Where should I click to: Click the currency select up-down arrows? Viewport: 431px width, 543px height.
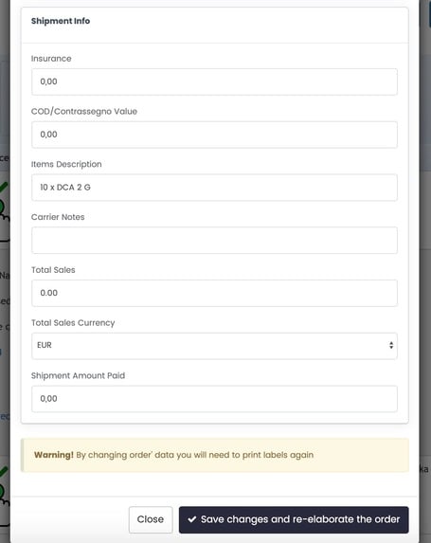391,345
